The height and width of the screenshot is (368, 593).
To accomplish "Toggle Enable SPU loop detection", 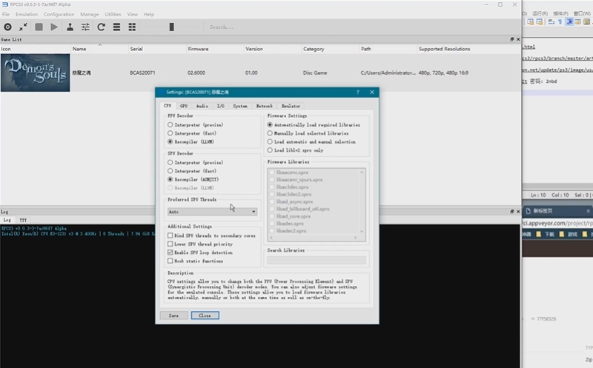I will coord(200,252).
